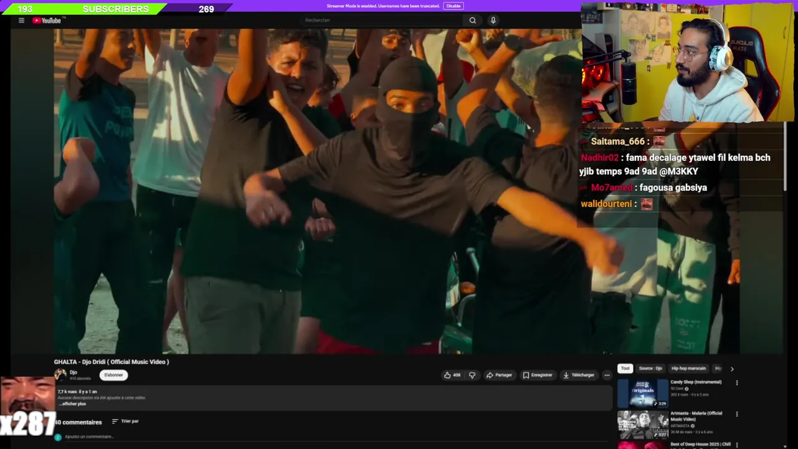Open options menu for Artmasta Malaria video
798x449 pixels.
click(x=737, y=414)
